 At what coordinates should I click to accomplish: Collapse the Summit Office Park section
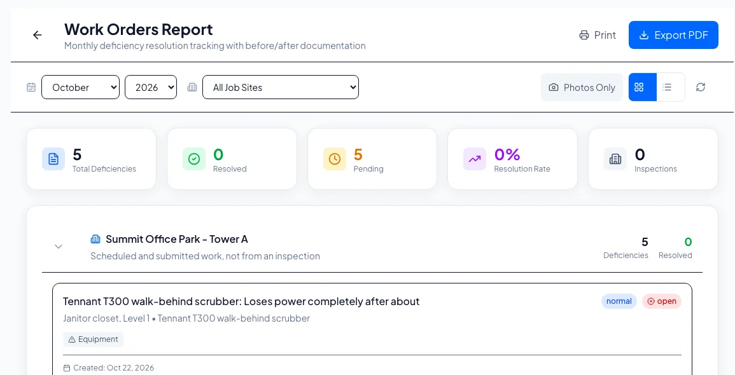pos(59,247)
